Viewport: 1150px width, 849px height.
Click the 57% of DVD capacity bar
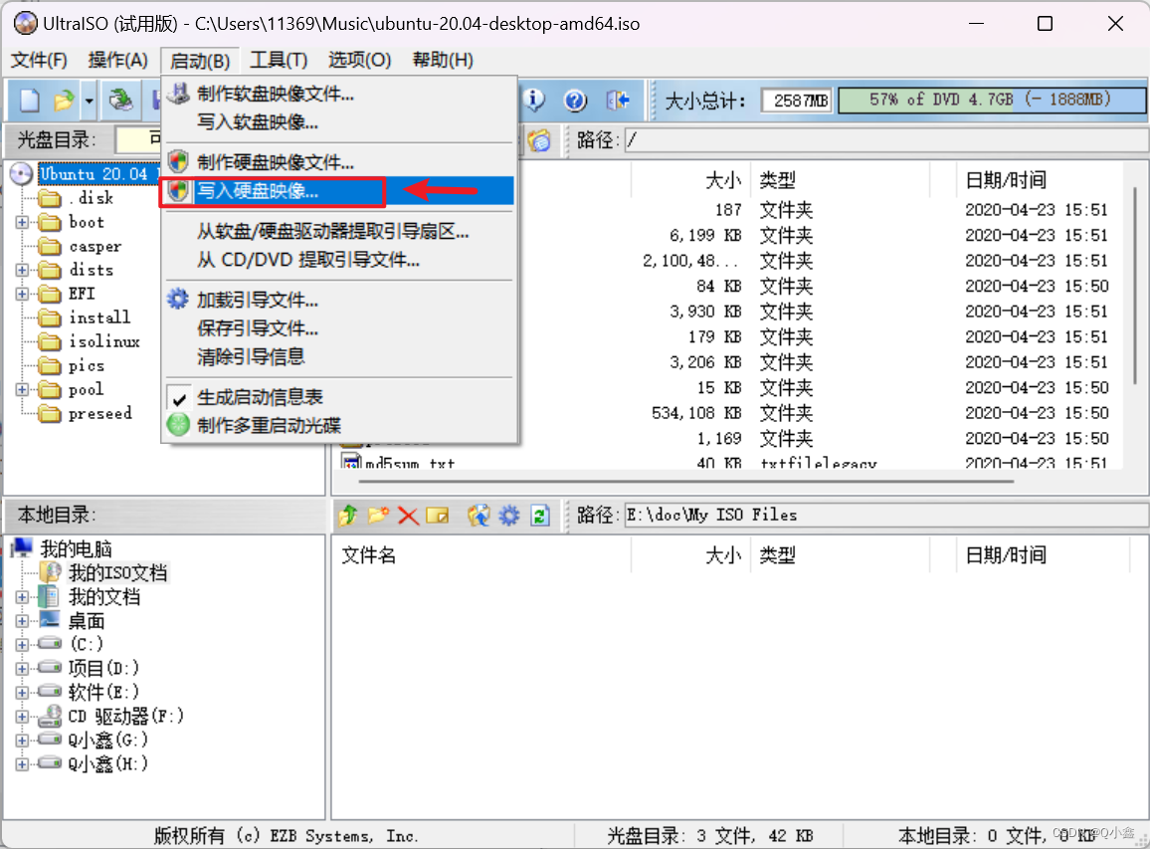click(x=992, y=100)
